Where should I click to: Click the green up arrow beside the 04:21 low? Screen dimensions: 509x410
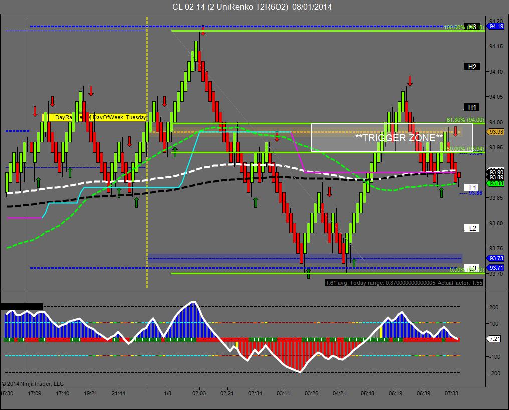coord(354,263)
